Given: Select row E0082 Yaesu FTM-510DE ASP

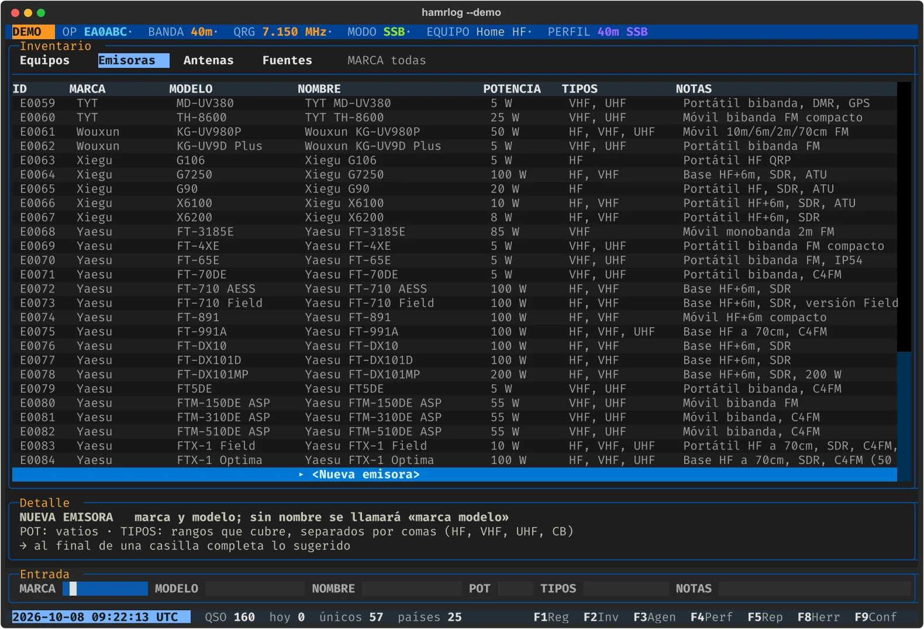Looking at the screenshot, I should (x=454, y=432).
